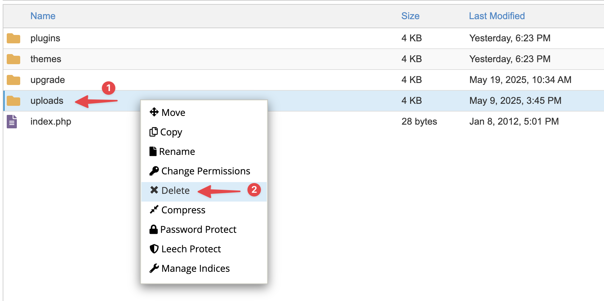Image resolution: width=604 pixels, height=301 pixels.
Task: Sort by Last Modified column header
Action: 497,16
